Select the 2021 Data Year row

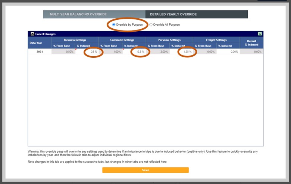(40, 52)
